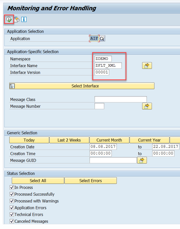180x229 pixels.
Task: Uncheck the In Process checkbox
Action: tap(12, 187)
